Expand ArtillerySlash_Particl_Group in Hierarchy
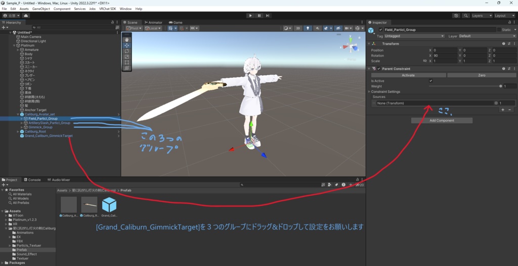The height and width of the screenshot is (266, 518). click(22, 123)
